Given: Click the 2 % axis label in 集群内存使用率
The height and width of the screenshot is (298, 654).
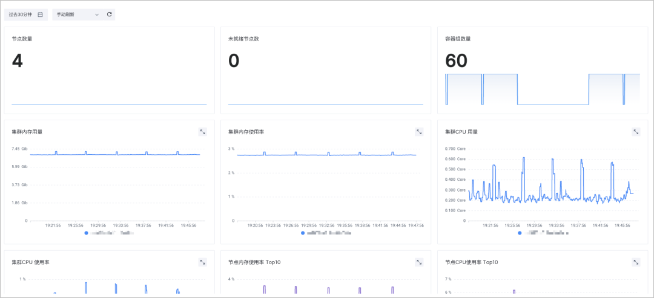Looking at the screenshot, I should 231,172.
